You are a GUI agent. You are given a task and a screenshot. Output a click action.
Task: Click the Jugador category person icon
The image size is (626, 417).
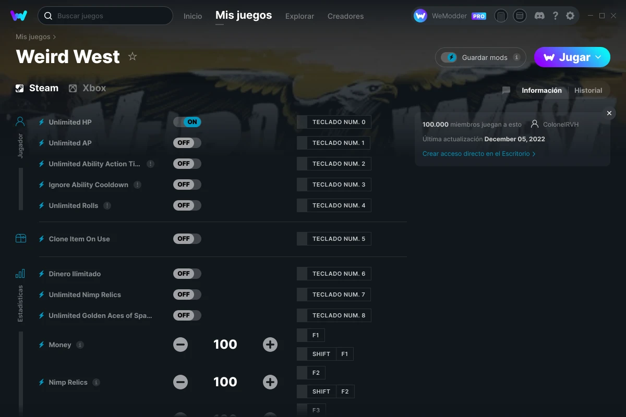click(20, 122)
